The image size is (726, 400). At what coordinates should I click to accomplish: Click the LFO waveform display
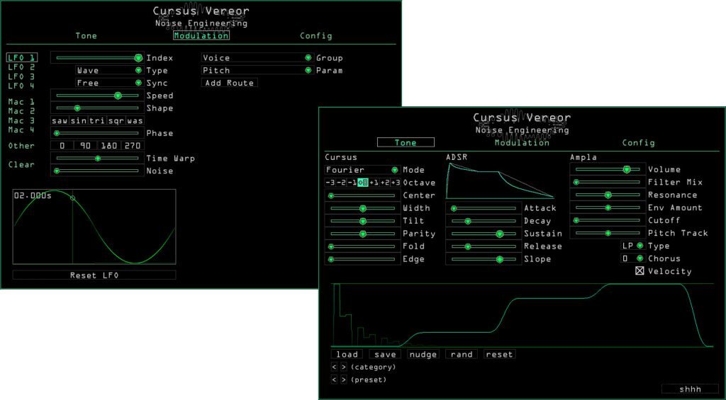point(94,227)
